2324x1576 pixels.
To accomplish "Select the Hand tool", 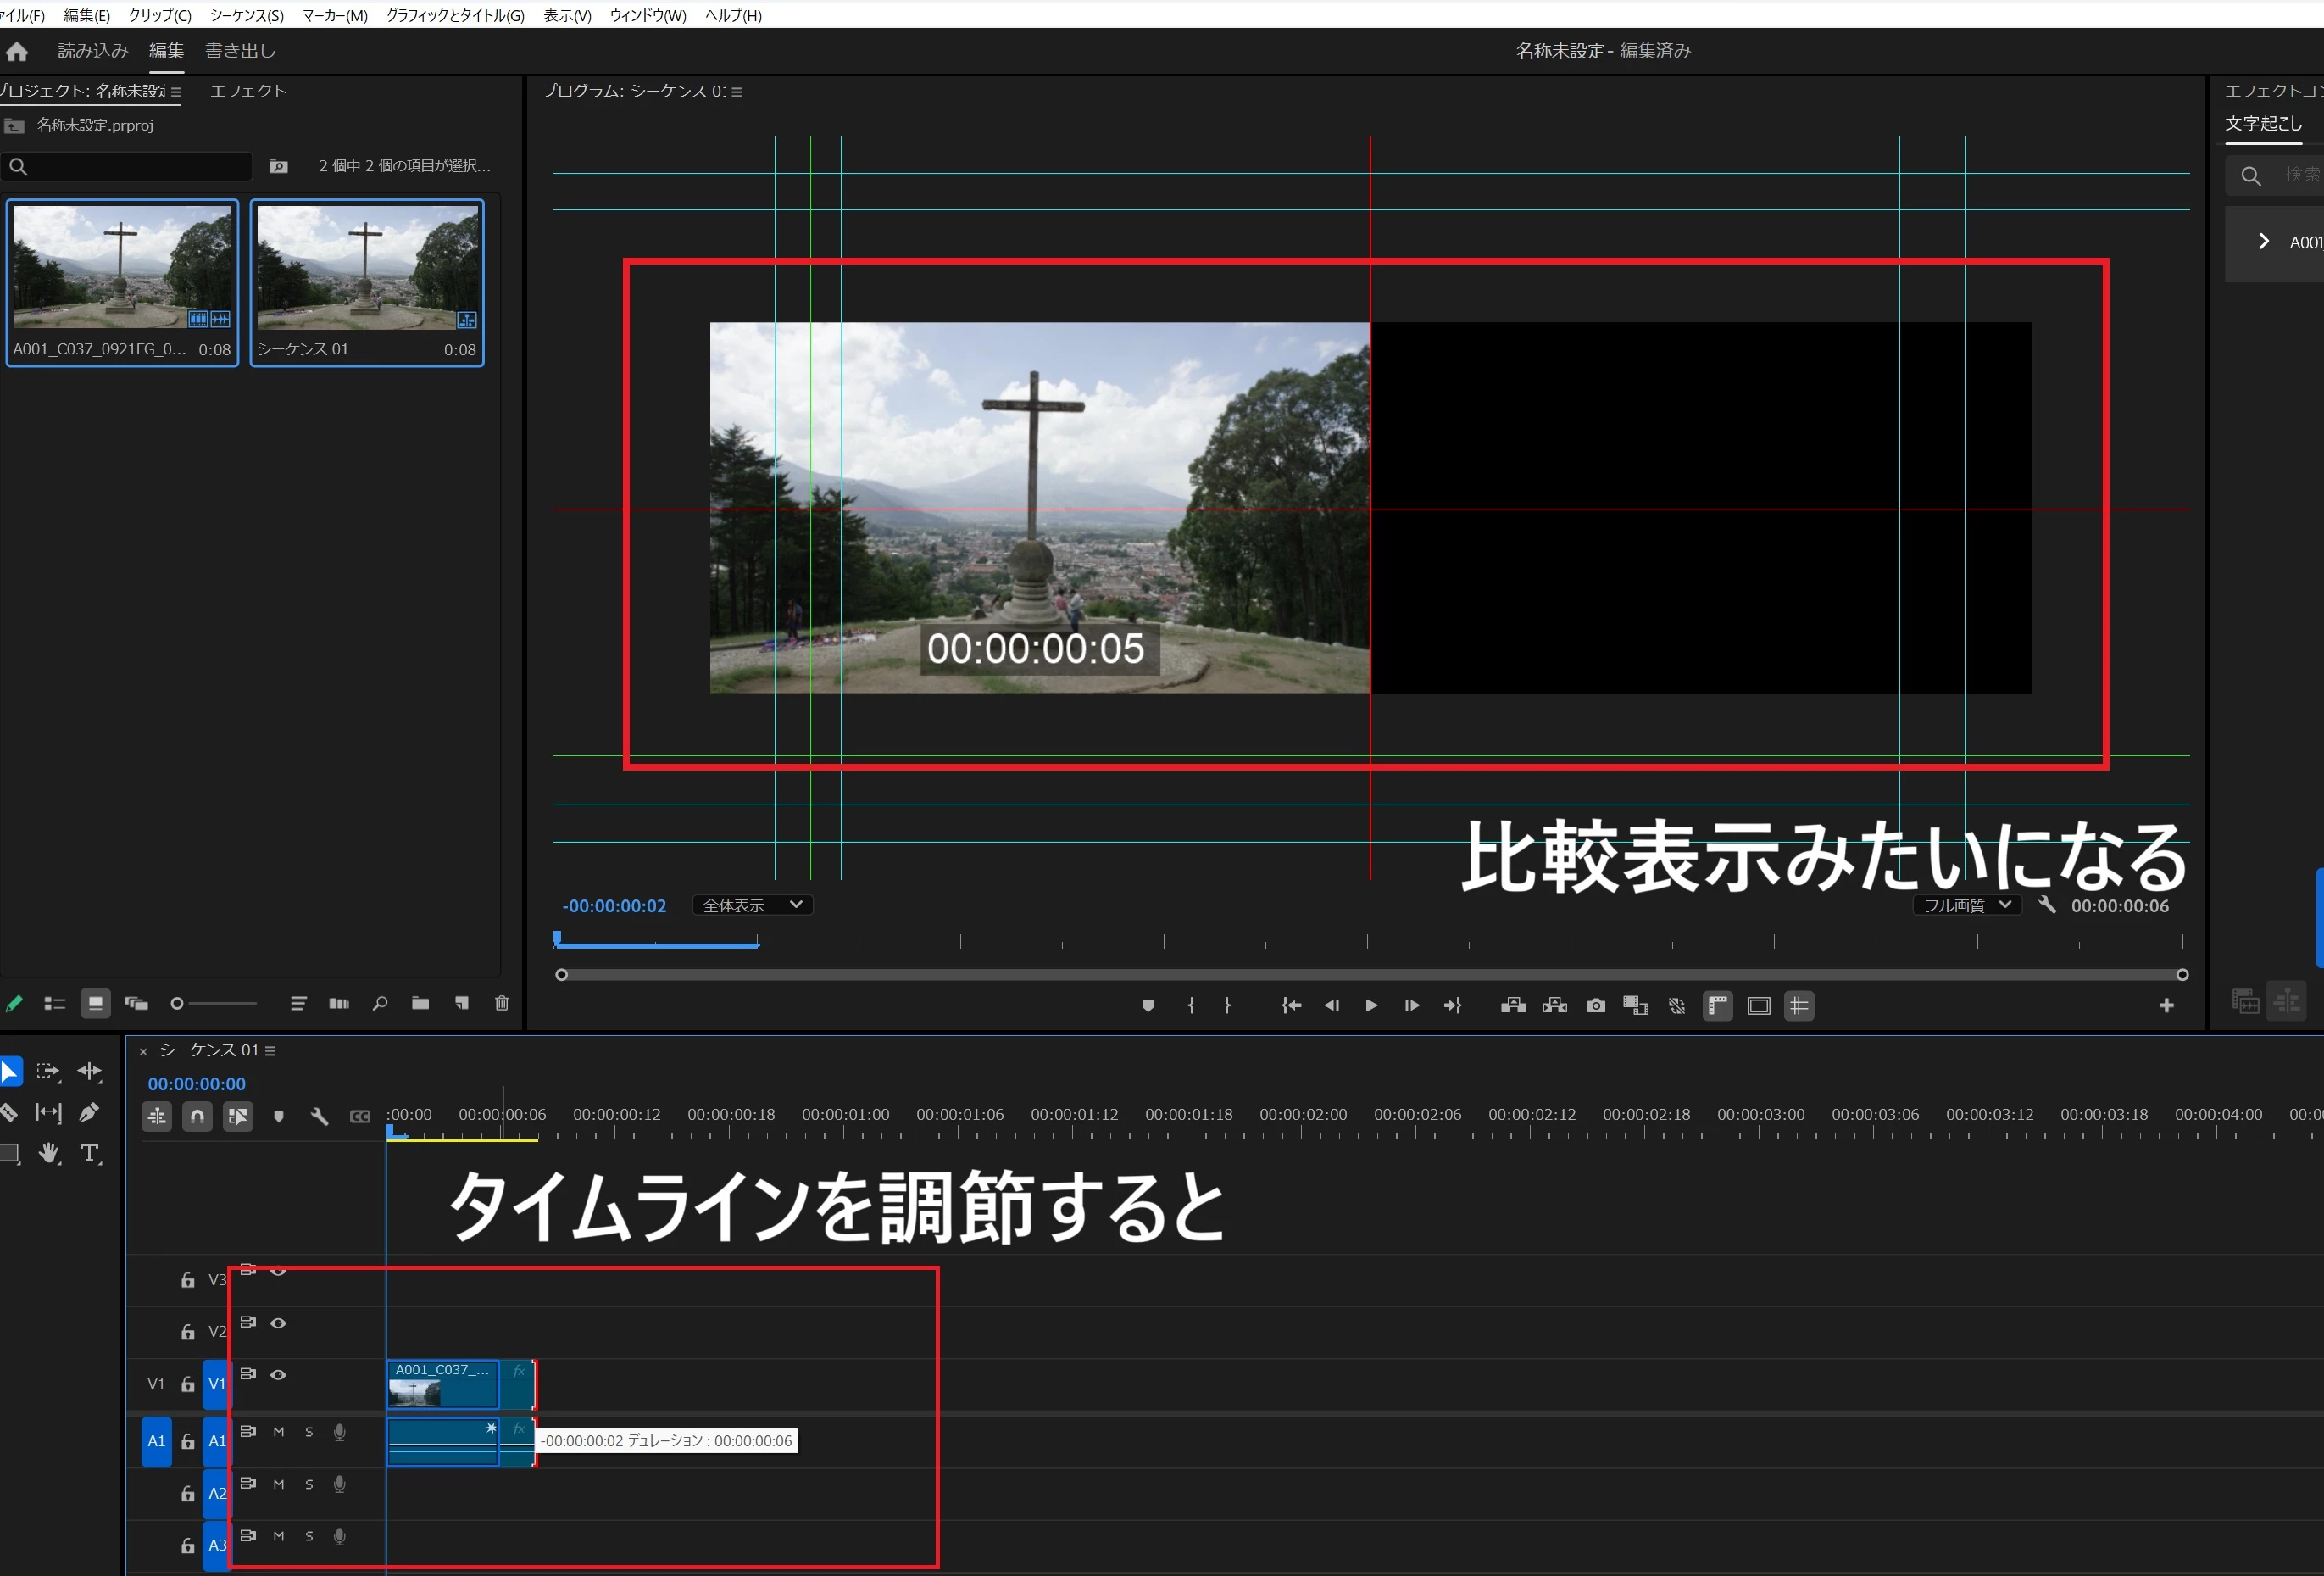I will [48, 1153].
